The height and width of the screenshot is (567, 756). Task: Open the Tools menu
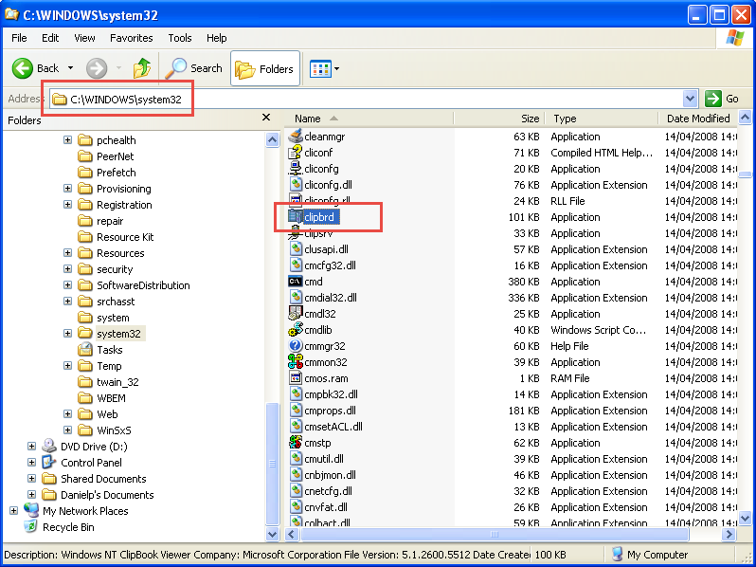tap(180, 38)
